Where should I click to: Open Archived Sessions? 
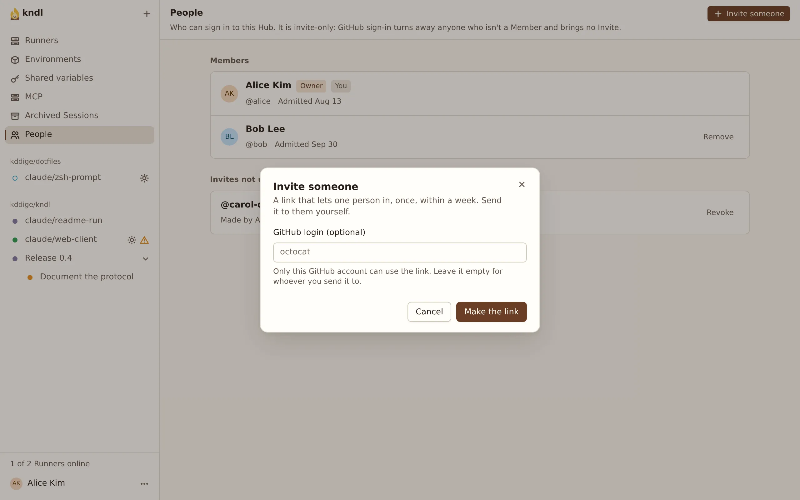[x=80, y=116]
